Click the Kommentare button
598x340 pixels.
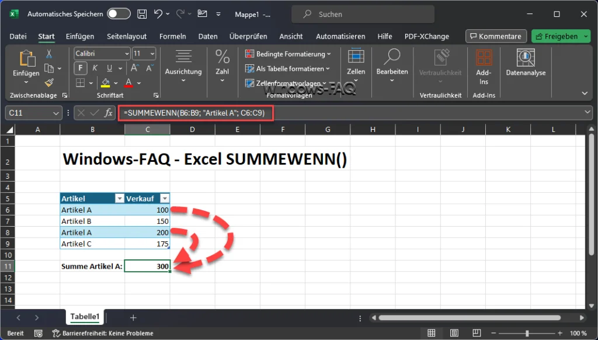496,36
